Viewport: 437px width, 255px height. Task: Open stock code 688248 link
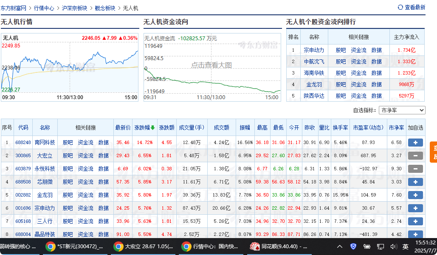pyautogui.click(x=23, y=142)
